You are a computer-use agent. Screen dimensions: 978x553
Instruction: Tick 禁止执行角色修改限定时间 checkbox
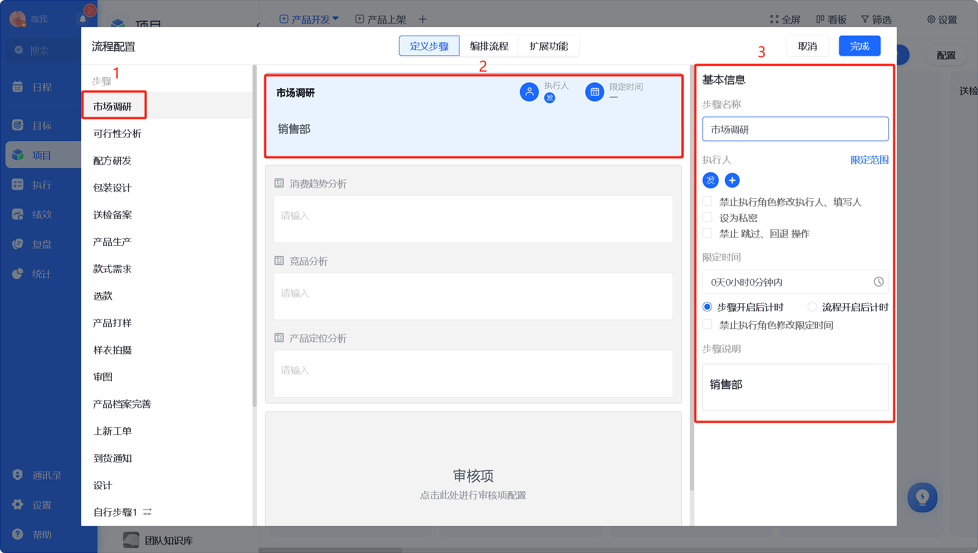click(x=707, y=324)
